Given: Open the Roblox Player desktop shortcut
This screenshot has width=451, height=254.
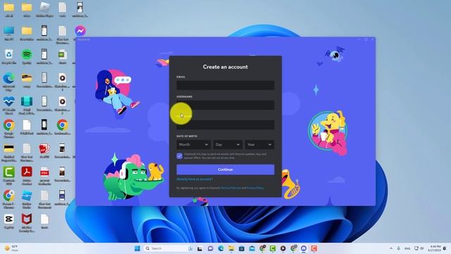Looking at the screenshot, I should pos(44,9).
